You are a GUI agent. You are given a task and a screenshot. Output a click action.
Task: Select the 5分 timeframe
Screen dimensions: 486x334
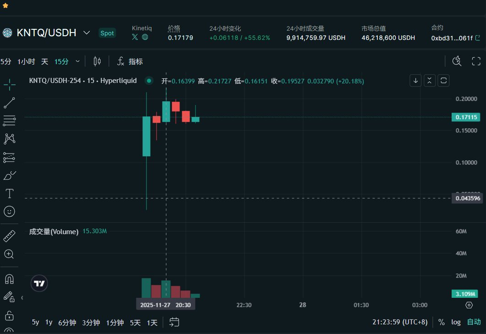pos(5,61)
